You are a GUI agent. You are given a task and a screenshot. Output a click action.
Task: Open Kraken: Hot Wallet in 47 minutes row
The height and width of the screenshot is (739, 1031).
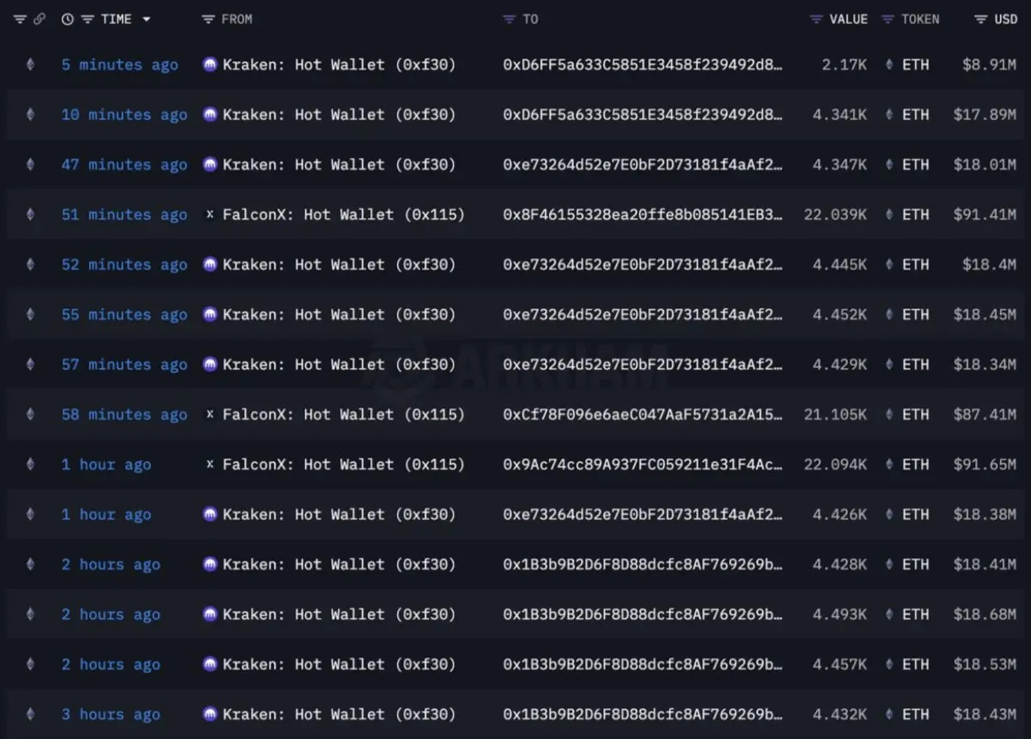point(339,165)
